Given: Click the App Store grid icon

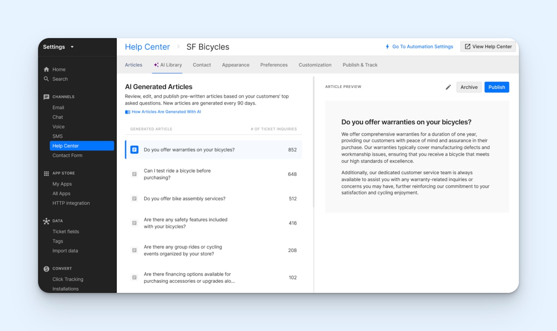Looking at the screenshot, I should (46, 173).
